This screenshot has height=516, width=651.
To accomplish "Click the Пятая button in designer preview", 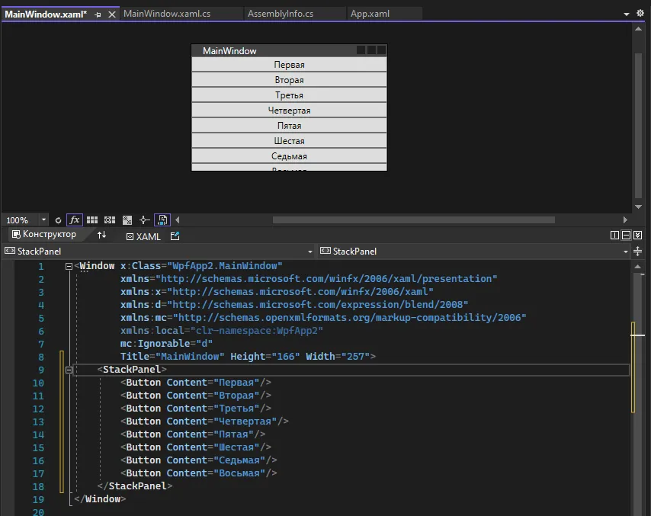I will pyautogui.click(x=289, y=125).
